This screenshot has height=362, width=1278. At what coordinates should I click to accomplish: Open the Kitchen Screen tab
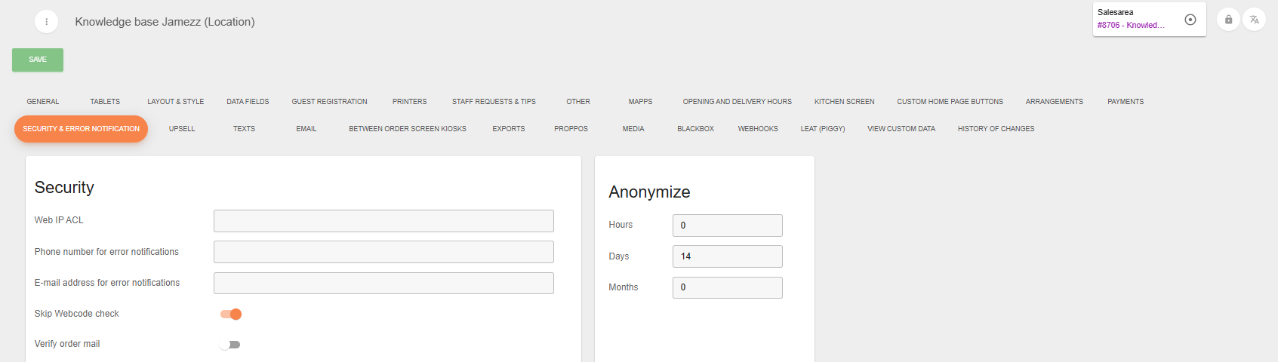pos(844,102)
